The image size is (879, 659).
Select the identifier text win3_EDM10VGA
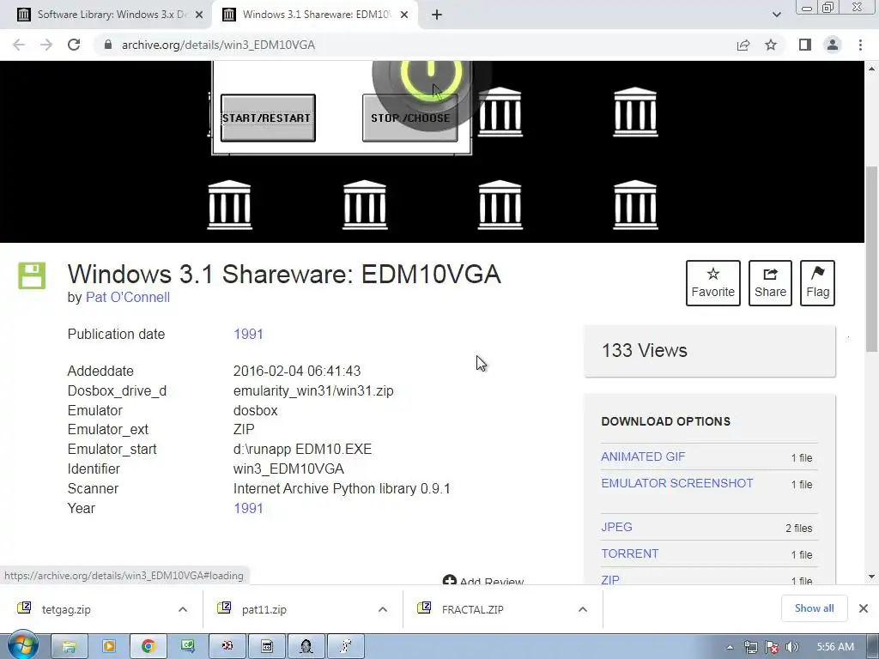[x=288, y=469]
